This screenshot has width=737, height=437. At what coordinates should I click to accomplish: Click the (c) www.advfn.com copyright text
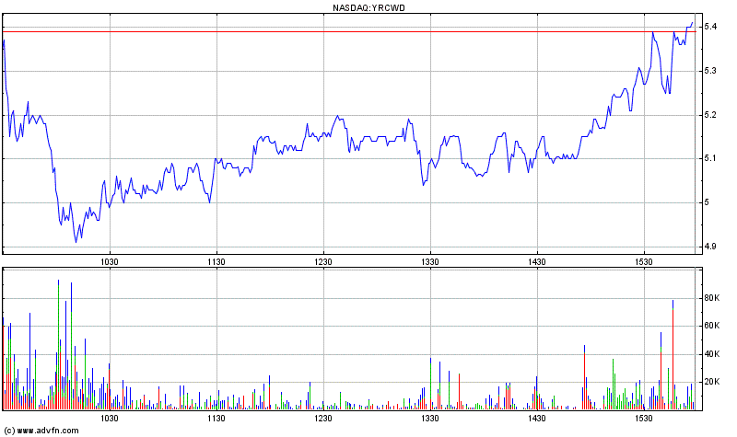(x=41, y=431)
